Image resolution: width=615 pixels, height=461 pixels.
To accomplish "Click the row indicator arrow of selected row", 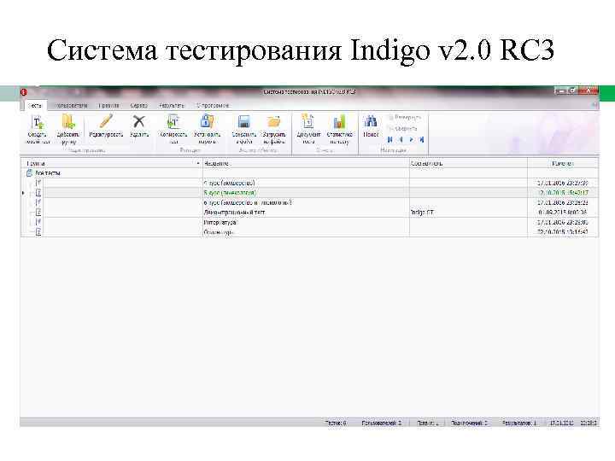I will 23,192.
